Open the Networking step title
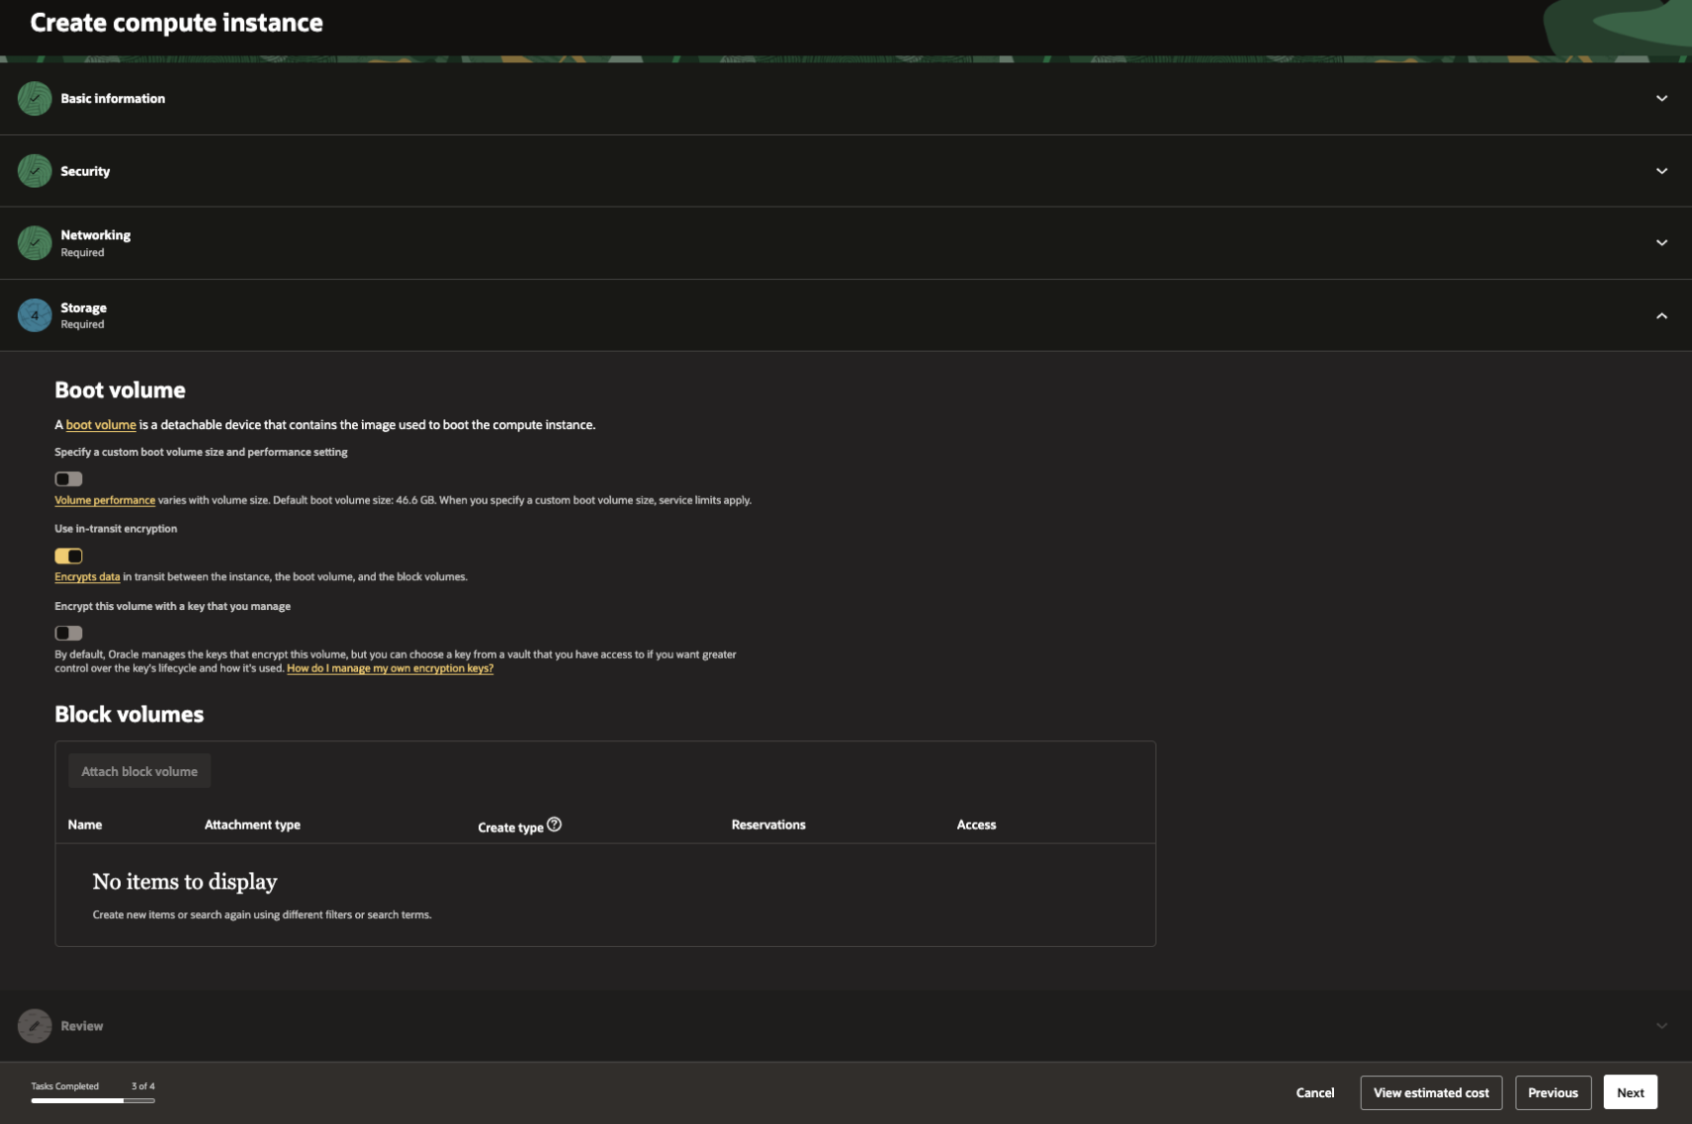1692x1124 pixels. (x=95, y=235)
